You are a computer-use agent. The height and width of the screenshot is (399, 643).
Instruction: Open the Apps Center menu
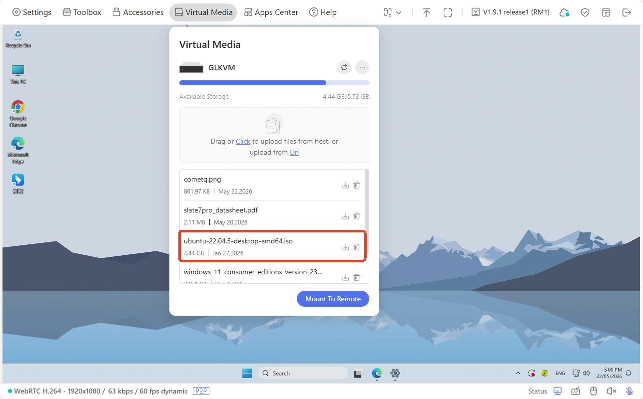click(x=271, y=12)
